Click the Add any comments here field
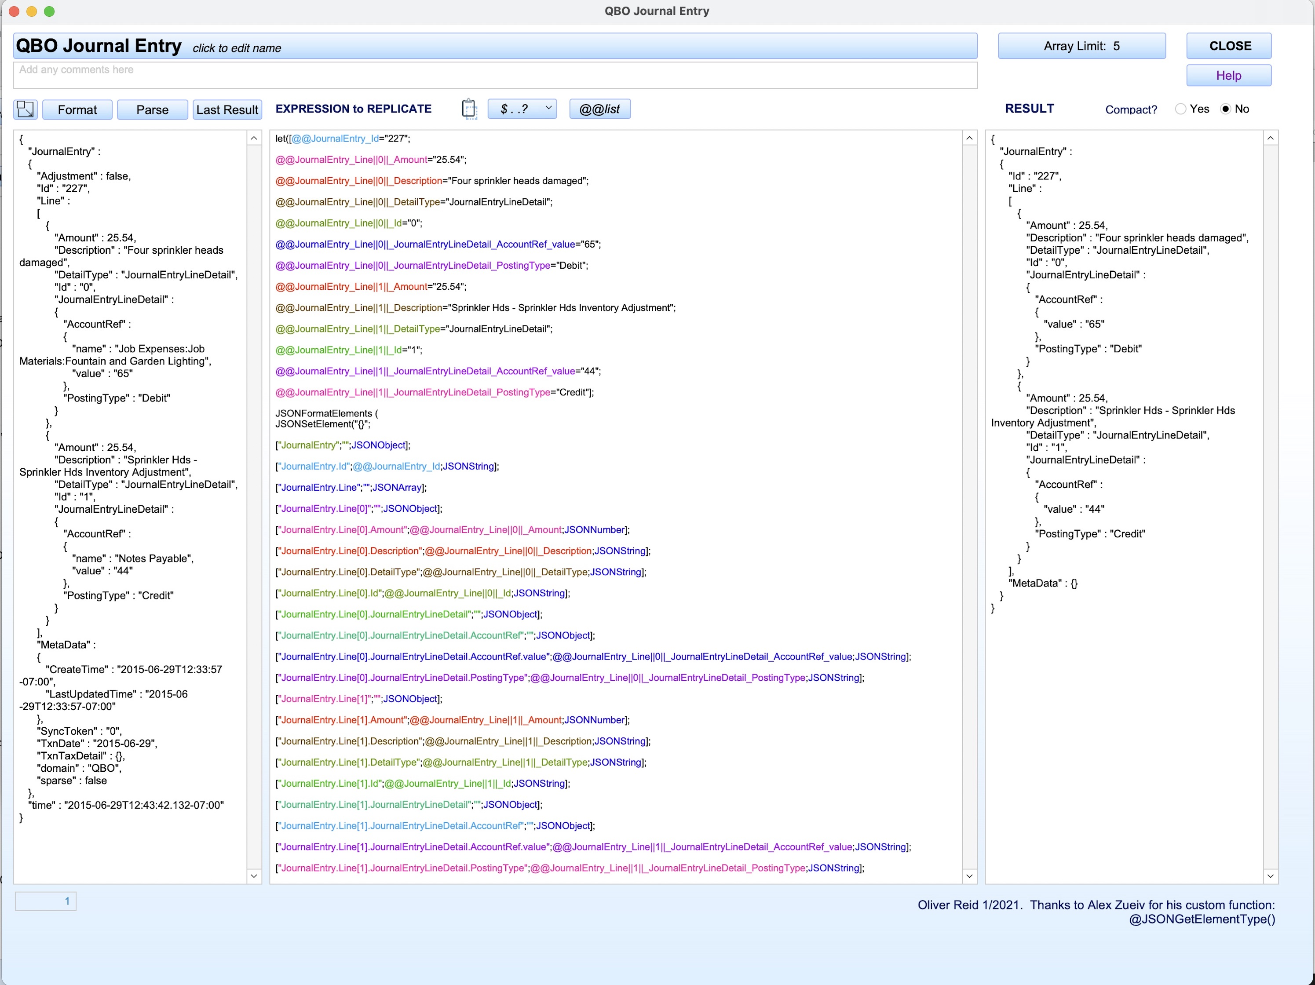Viewport: 1315px width, 985px height. click(495, 76)
